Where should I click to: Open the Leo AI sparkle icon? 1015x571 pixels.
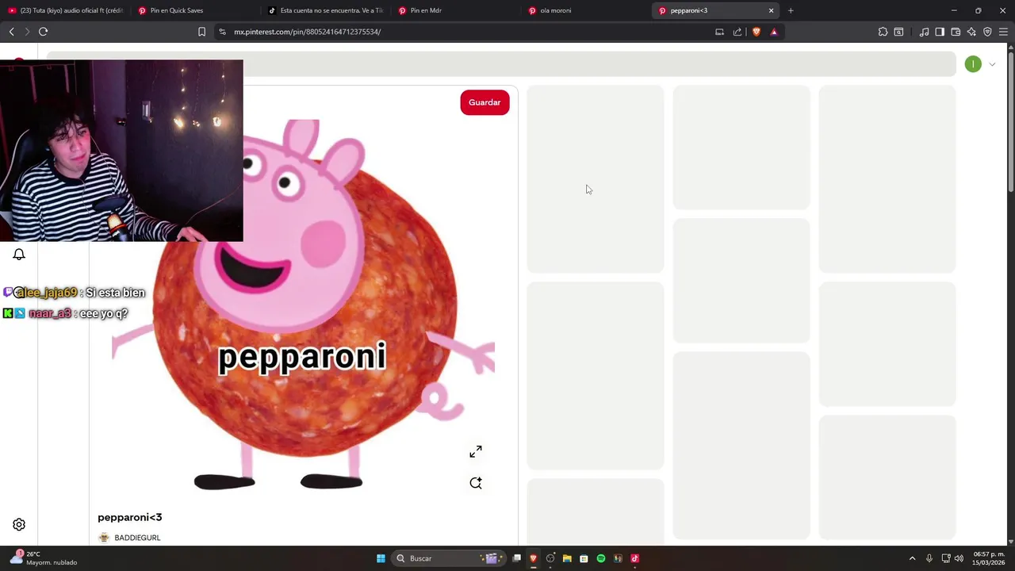971,32
